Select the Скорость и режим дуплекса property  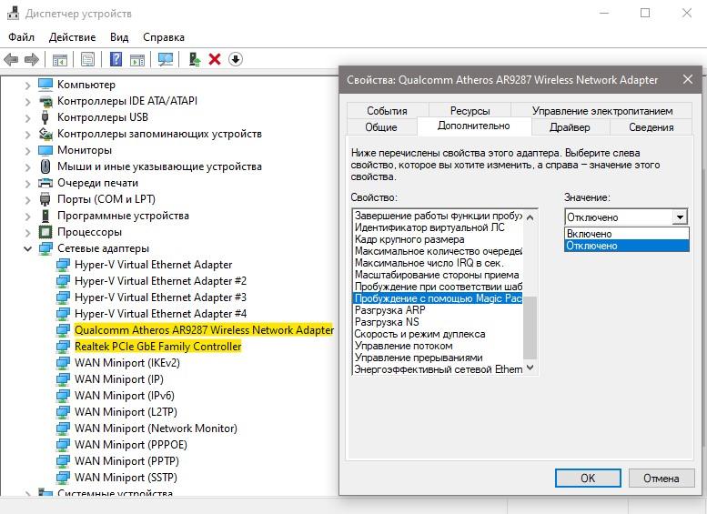pyautogui.click(x=419, y=334)
